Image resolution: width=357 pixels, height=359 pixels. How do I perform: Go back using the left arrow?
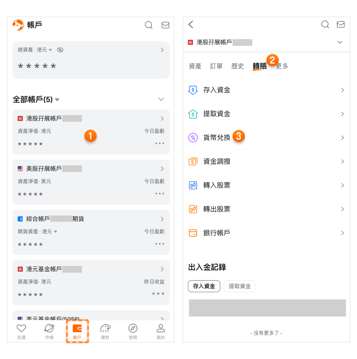[x=191, y=24]
